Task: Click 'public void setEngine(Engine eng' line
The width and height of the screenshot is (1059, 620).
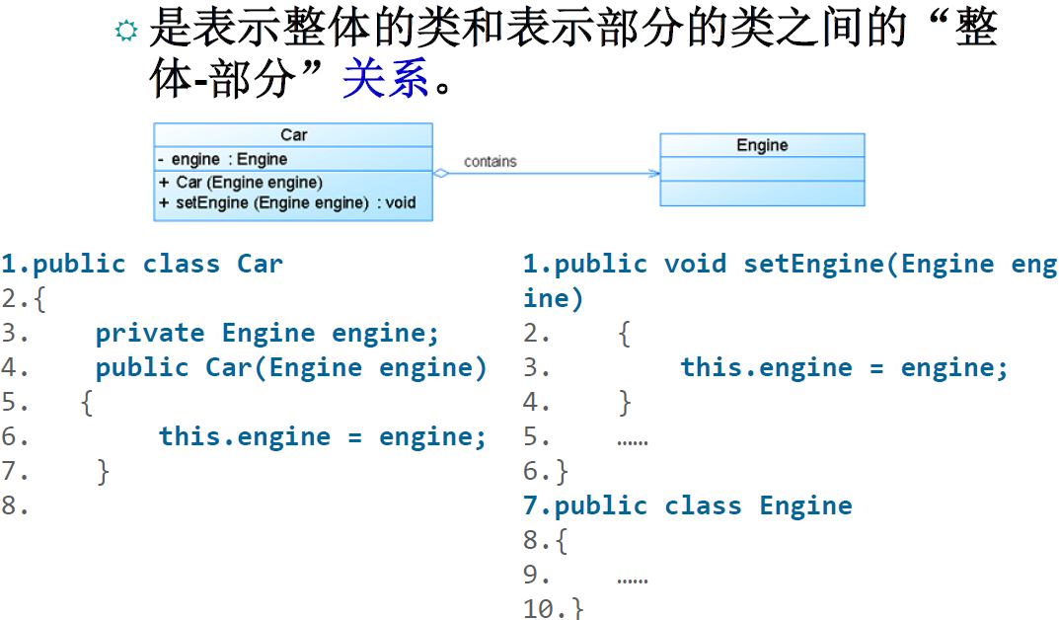Action: coord(791,264)
